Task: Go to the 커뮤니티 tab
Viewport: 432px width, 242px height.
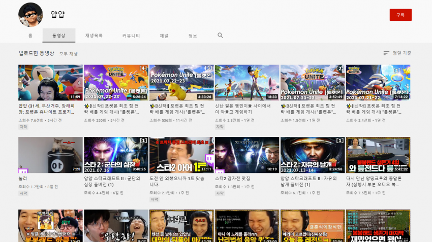Action: [131, 36]
